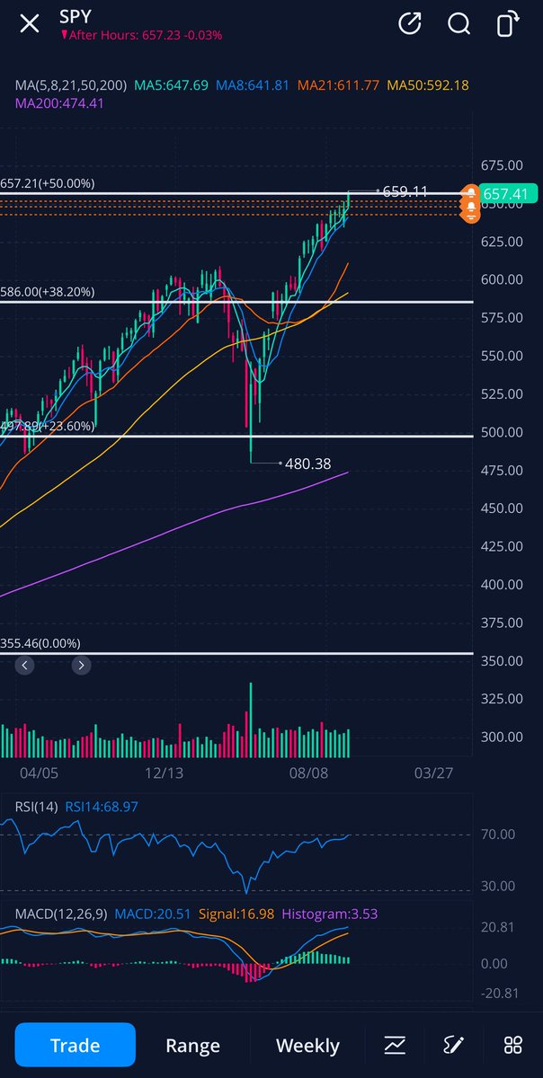Tap After Hours: 657.23 -0.03% text
The image size is (543, 1078).
click(x=141, y=35)
